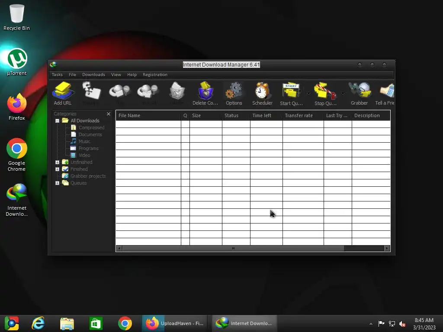Click the horizontal scrollbar left arrow

tap(119, 249)
